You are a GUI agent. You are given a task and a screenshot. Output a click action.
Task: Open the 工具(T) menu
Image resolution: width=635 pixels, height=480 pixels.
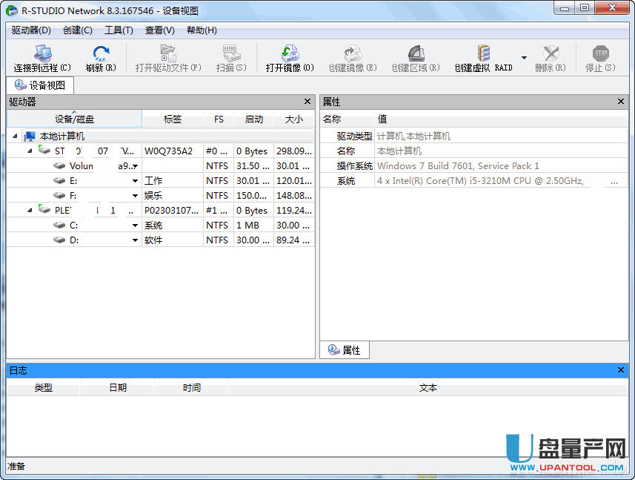(x=119, y=30)
